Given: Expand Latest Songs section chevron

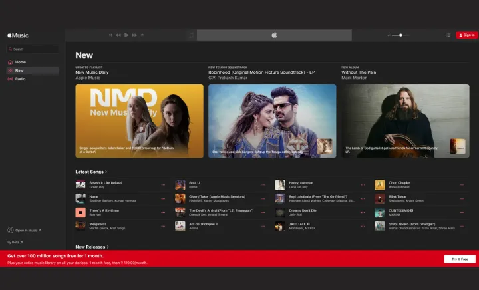Looking at the screenshot, I should click(x=106, y=172).
